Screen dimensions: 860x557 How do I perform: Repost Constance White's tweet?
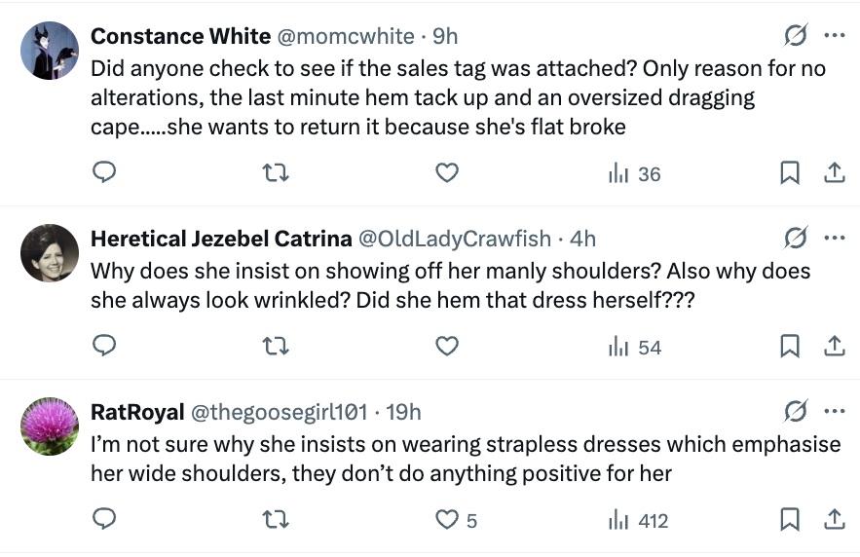tap(276, 174)
